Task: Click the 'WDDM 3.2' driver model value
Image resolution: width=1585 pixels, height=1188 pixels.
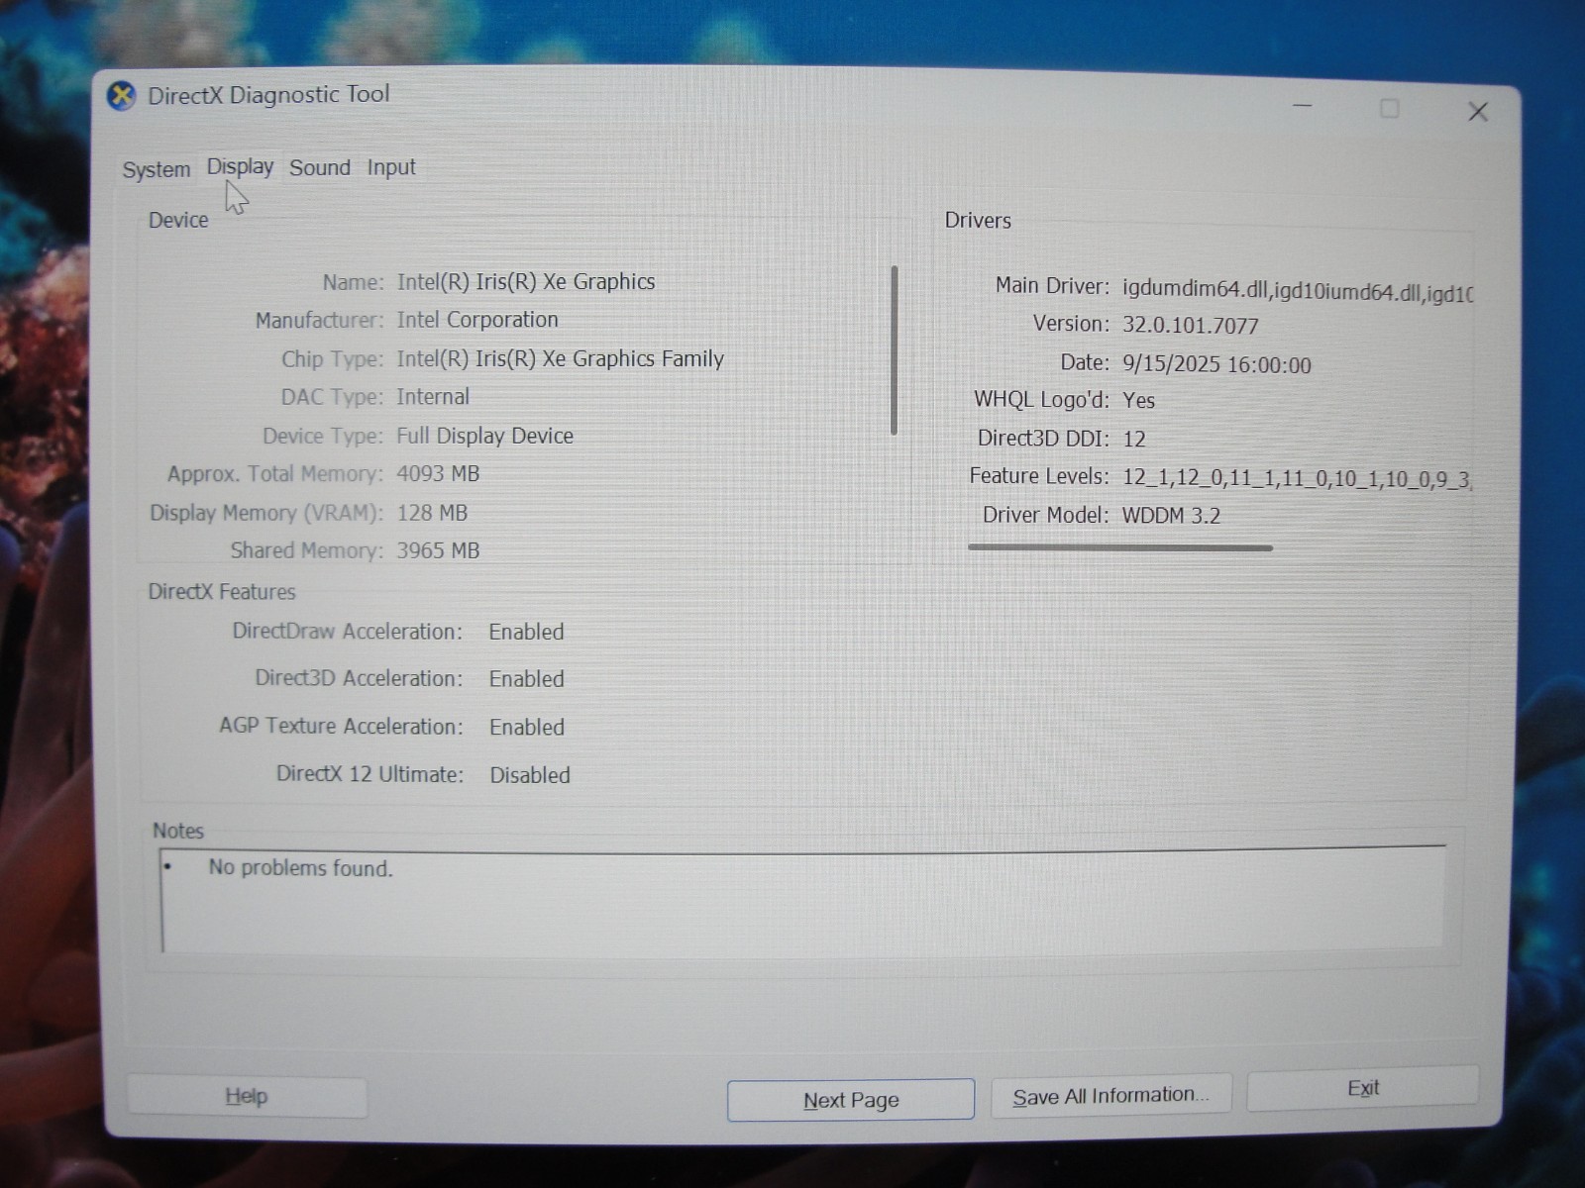Action: coord(1171,516)
